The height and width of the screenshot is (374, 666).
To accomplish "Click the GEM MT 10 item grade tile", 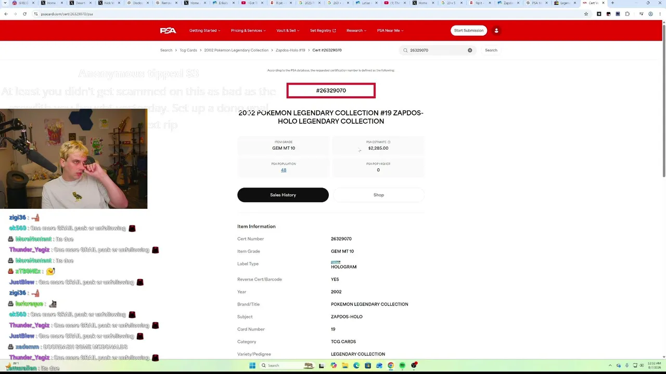I will pyautogui.click(x=284, y=145).
